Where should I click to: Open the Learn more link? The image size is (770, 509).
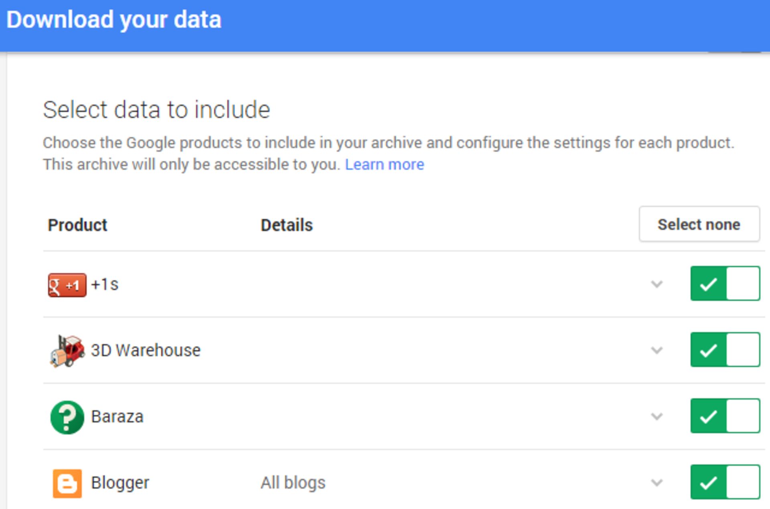(x=385, y=164)
